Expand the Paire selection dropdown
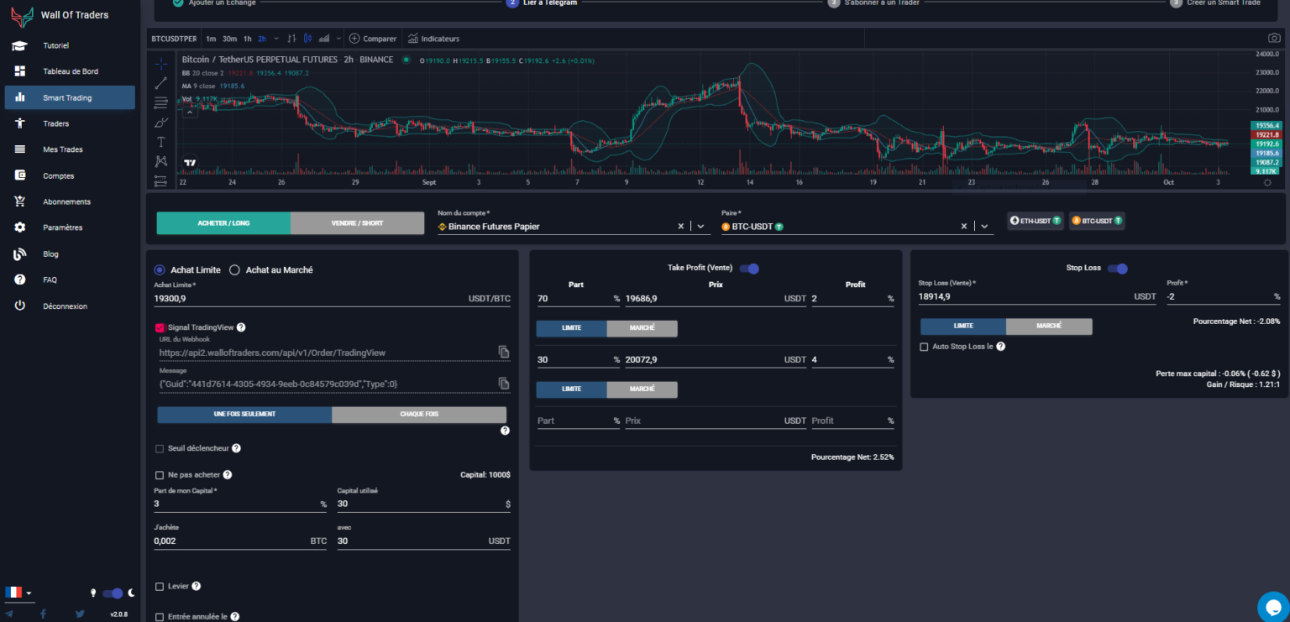The image size is (1290, 622). tap(983, 226)
